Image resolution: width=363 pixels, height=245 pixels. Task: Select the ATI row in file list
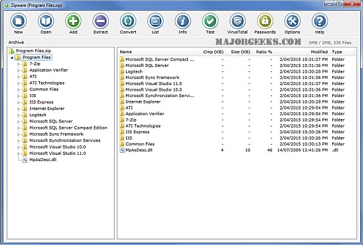[x=236, y=108]
